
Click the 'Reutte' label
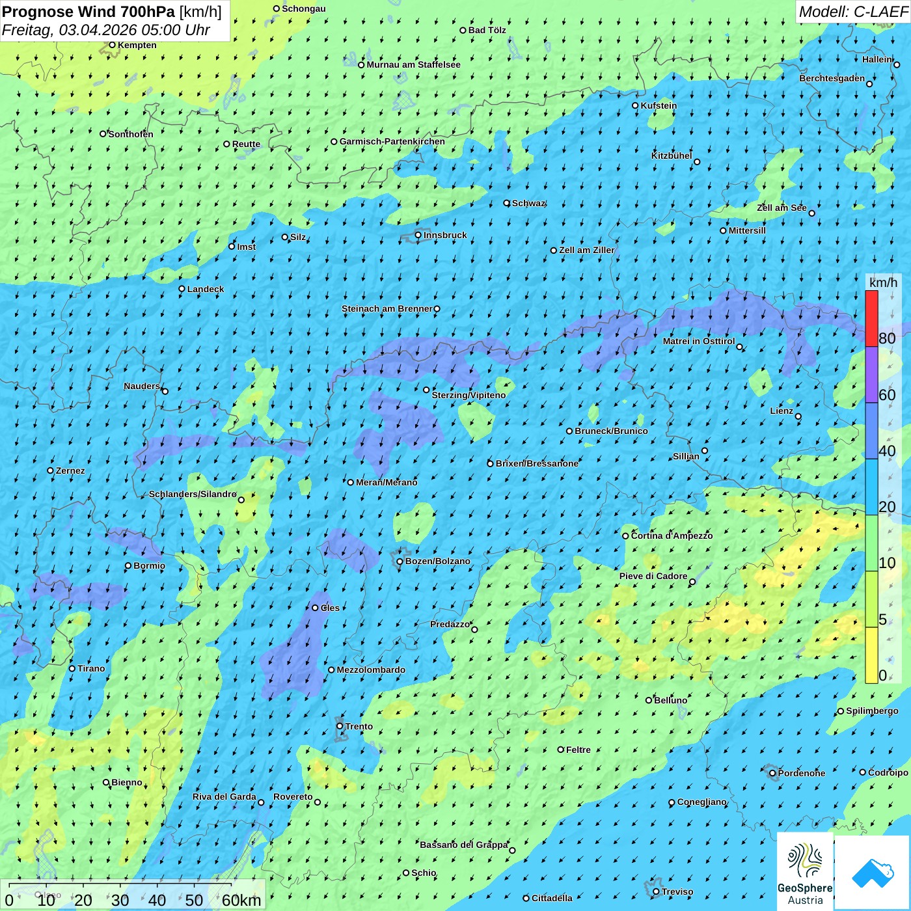[x=246, y=144]
